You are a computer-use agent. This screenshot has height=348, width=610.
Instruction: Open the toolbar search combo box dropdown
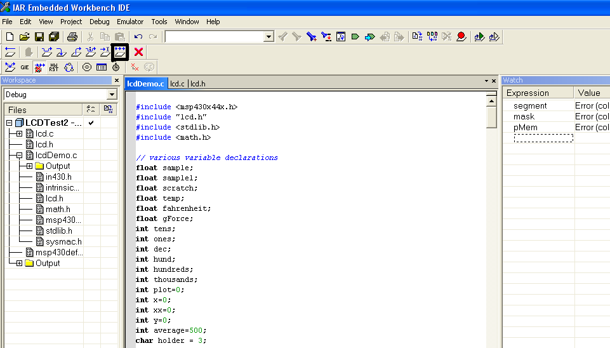tap(269, 37)
